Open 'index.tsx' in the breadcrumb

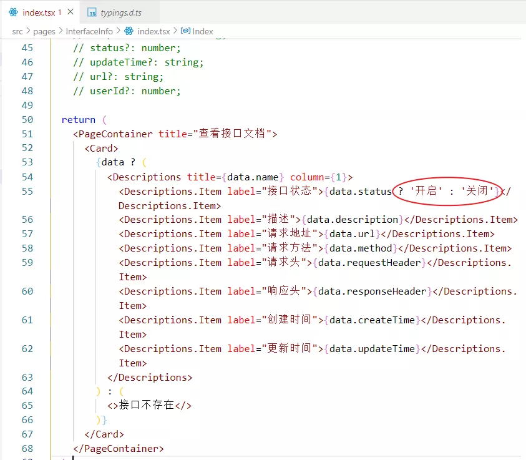(153, 32)
